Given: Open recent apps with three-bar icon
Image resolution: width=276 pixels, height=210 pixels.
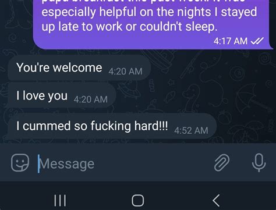Looking at the screenshot, I should coord(60,201).
